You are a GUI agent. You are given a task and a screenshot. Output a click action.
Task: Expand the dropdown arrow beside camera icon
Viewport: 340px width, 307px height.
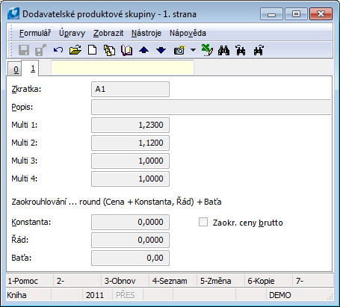pos(193,50)
